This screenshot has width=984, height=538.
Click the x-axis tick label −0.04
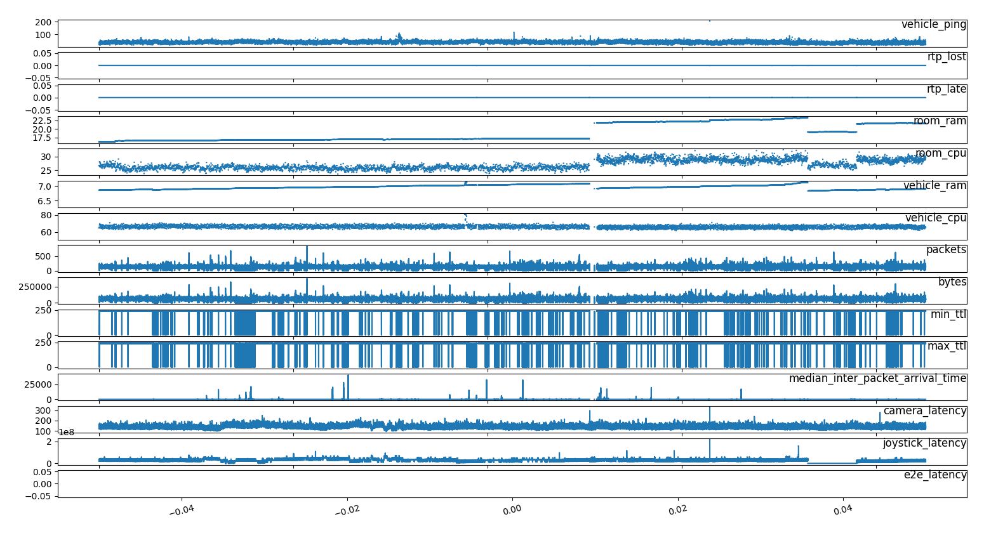pos(181,509)
